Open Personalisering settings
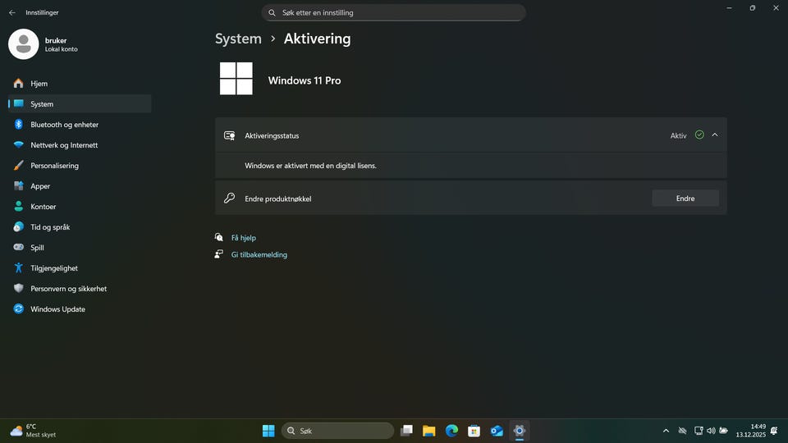The image size is (788, 443). (80, 166)
